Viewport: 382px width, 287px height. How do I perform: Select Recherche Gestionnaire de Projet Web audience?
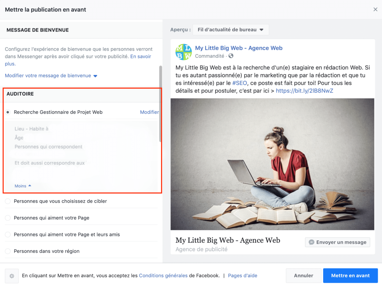[x=8, y=112]
